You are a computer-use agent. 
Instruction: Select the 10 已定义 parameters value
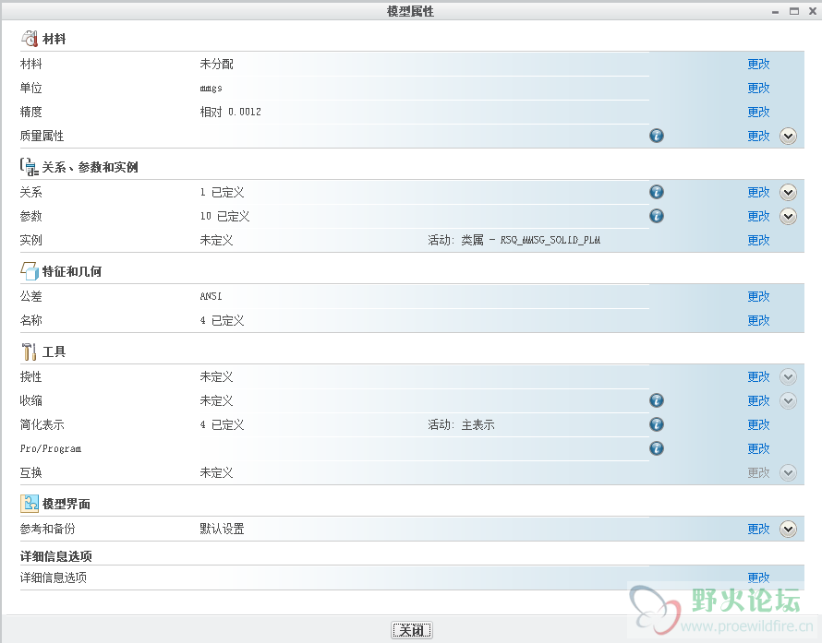(224, 216)
